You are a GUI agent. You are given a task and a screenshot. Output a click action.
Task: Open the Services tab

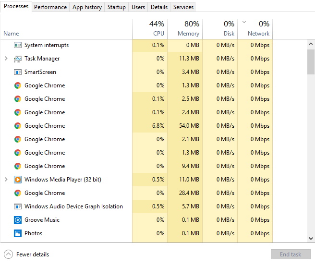(x=183, y=7)
